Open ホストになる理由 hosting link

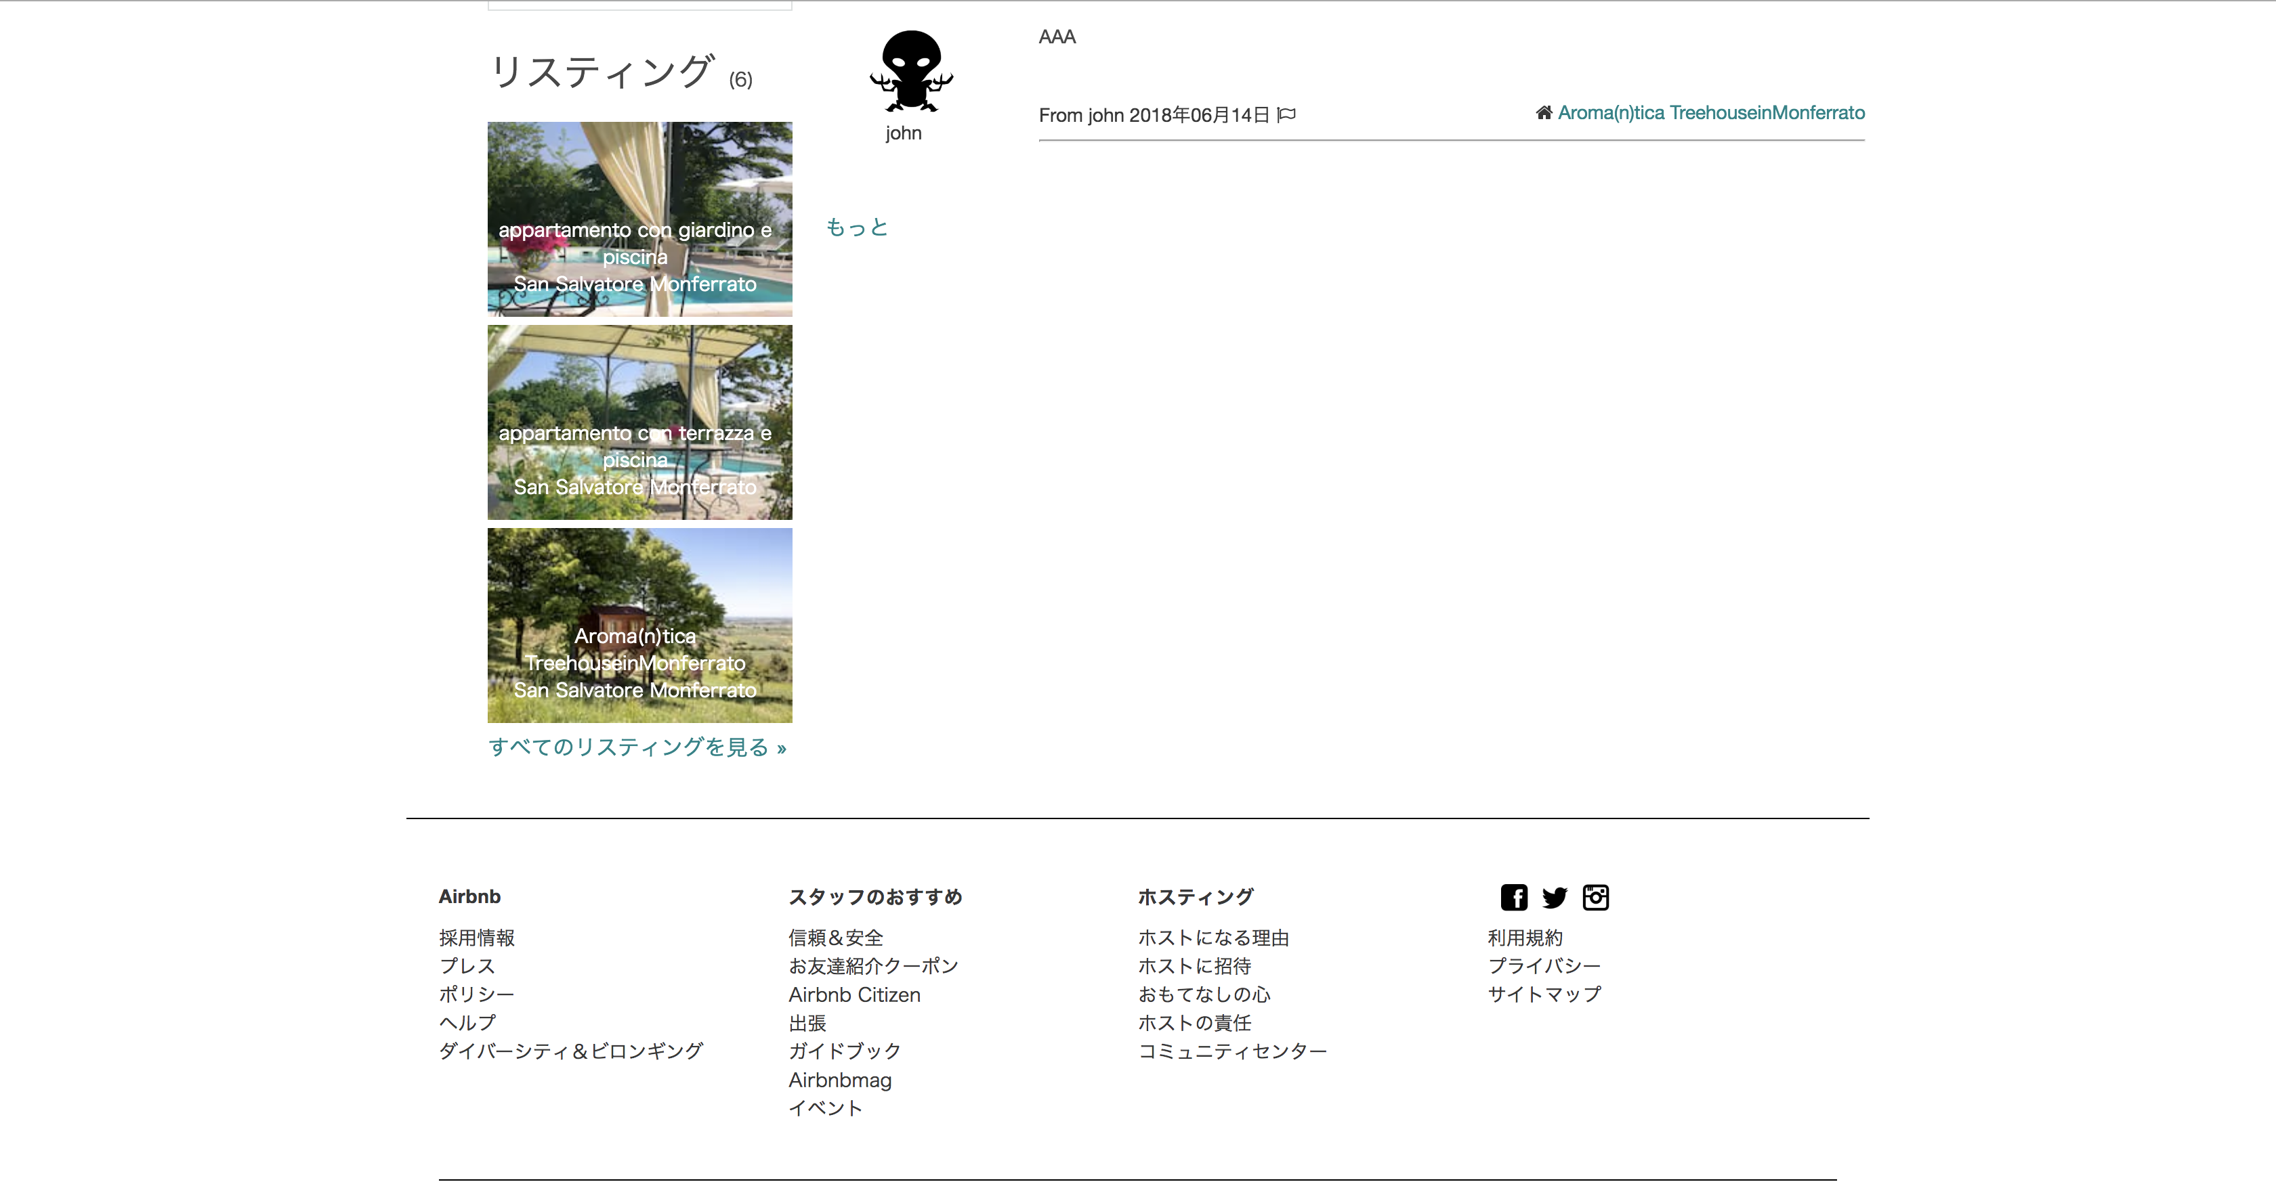point(1213,938)
